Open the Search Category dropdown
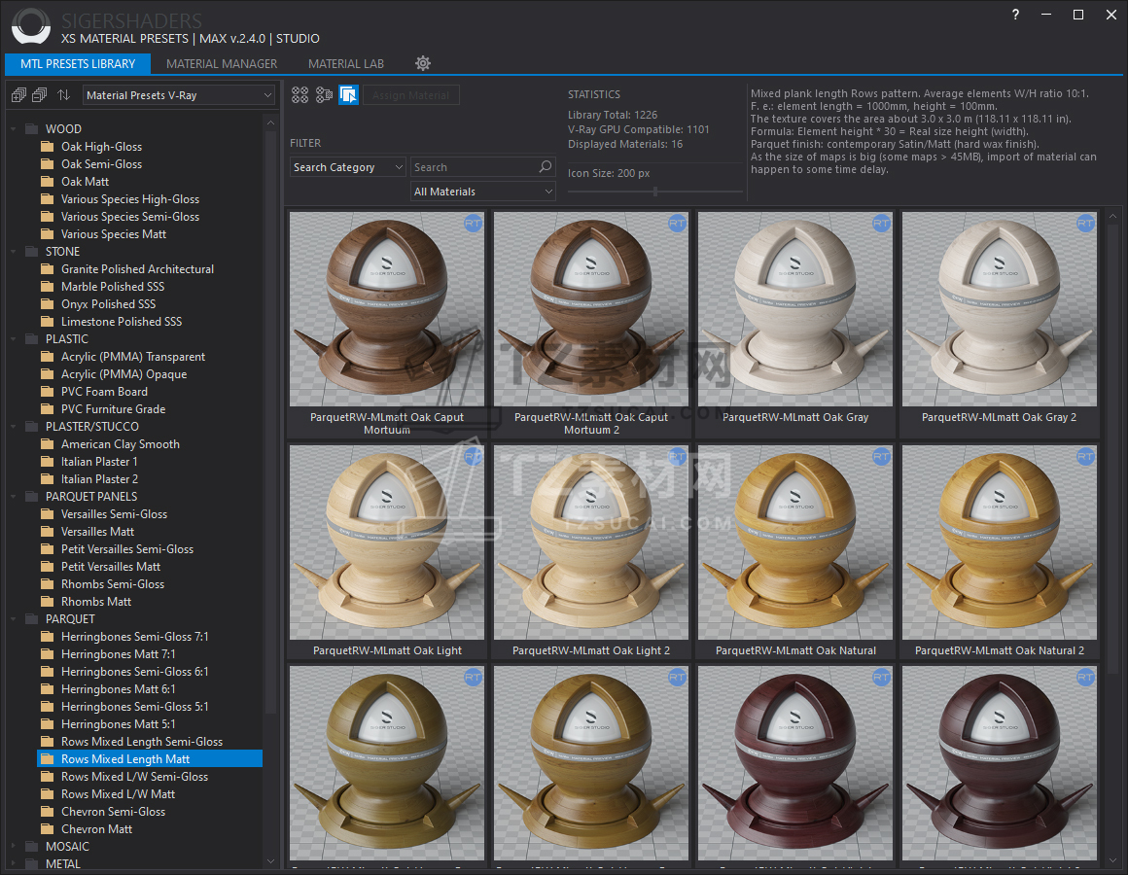This screenshot has width=1128, height=875. (348, 167)
